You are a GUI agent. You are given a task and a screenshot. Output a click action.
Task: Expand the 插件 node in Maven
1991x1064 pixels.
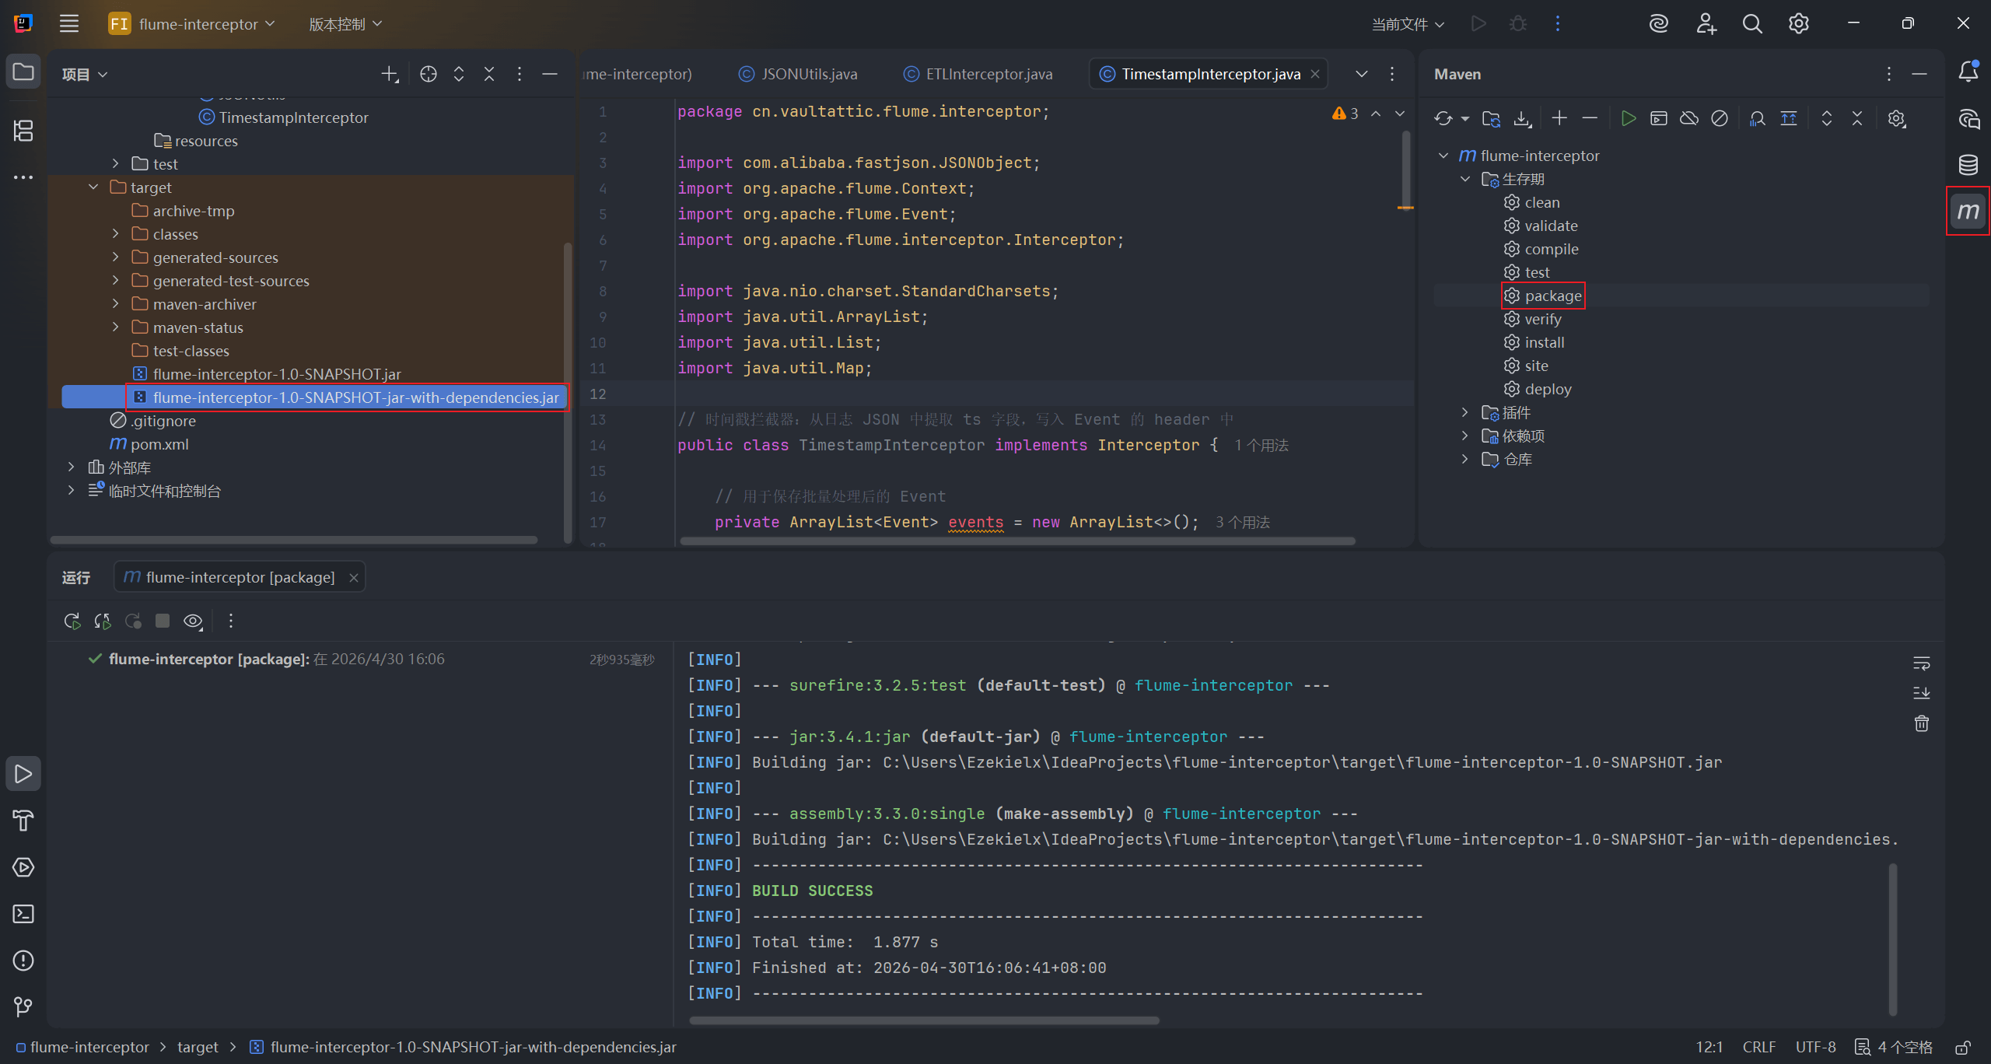[1465, 412]
